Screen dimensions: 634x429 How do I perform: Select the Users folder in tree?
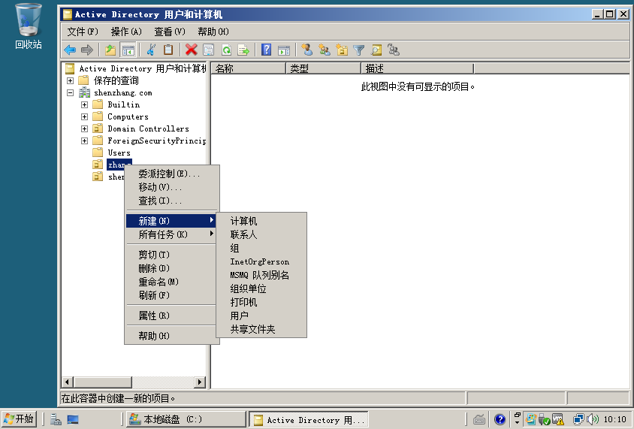coord(119,153)
